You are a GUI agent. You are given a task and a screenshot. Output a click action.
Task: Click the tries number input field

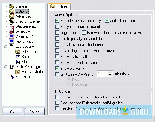click(102, 74)
